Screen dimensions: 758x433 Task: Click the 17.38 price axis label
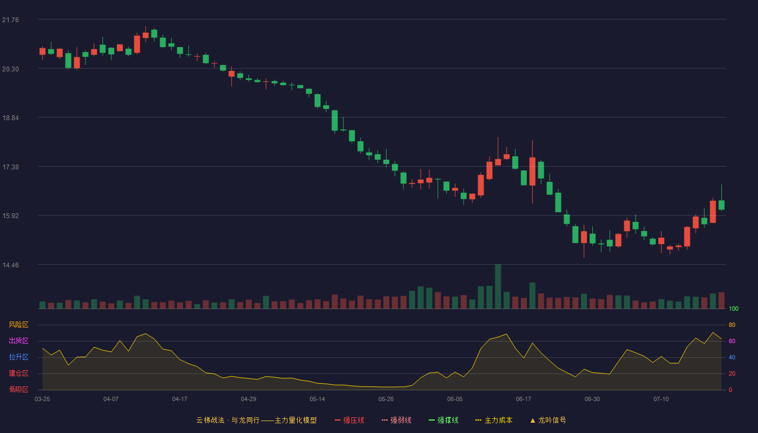tap(10, 167)
